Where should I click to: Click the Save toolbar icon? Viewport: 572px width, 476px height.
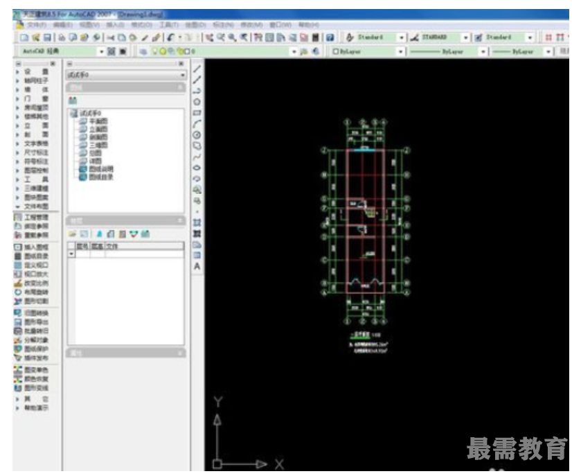click(47, 37)
